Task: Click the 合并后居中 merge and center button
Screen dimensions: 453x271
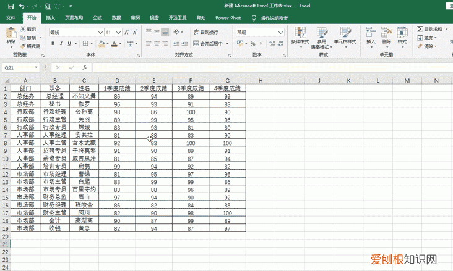Action: pos(210,44)
